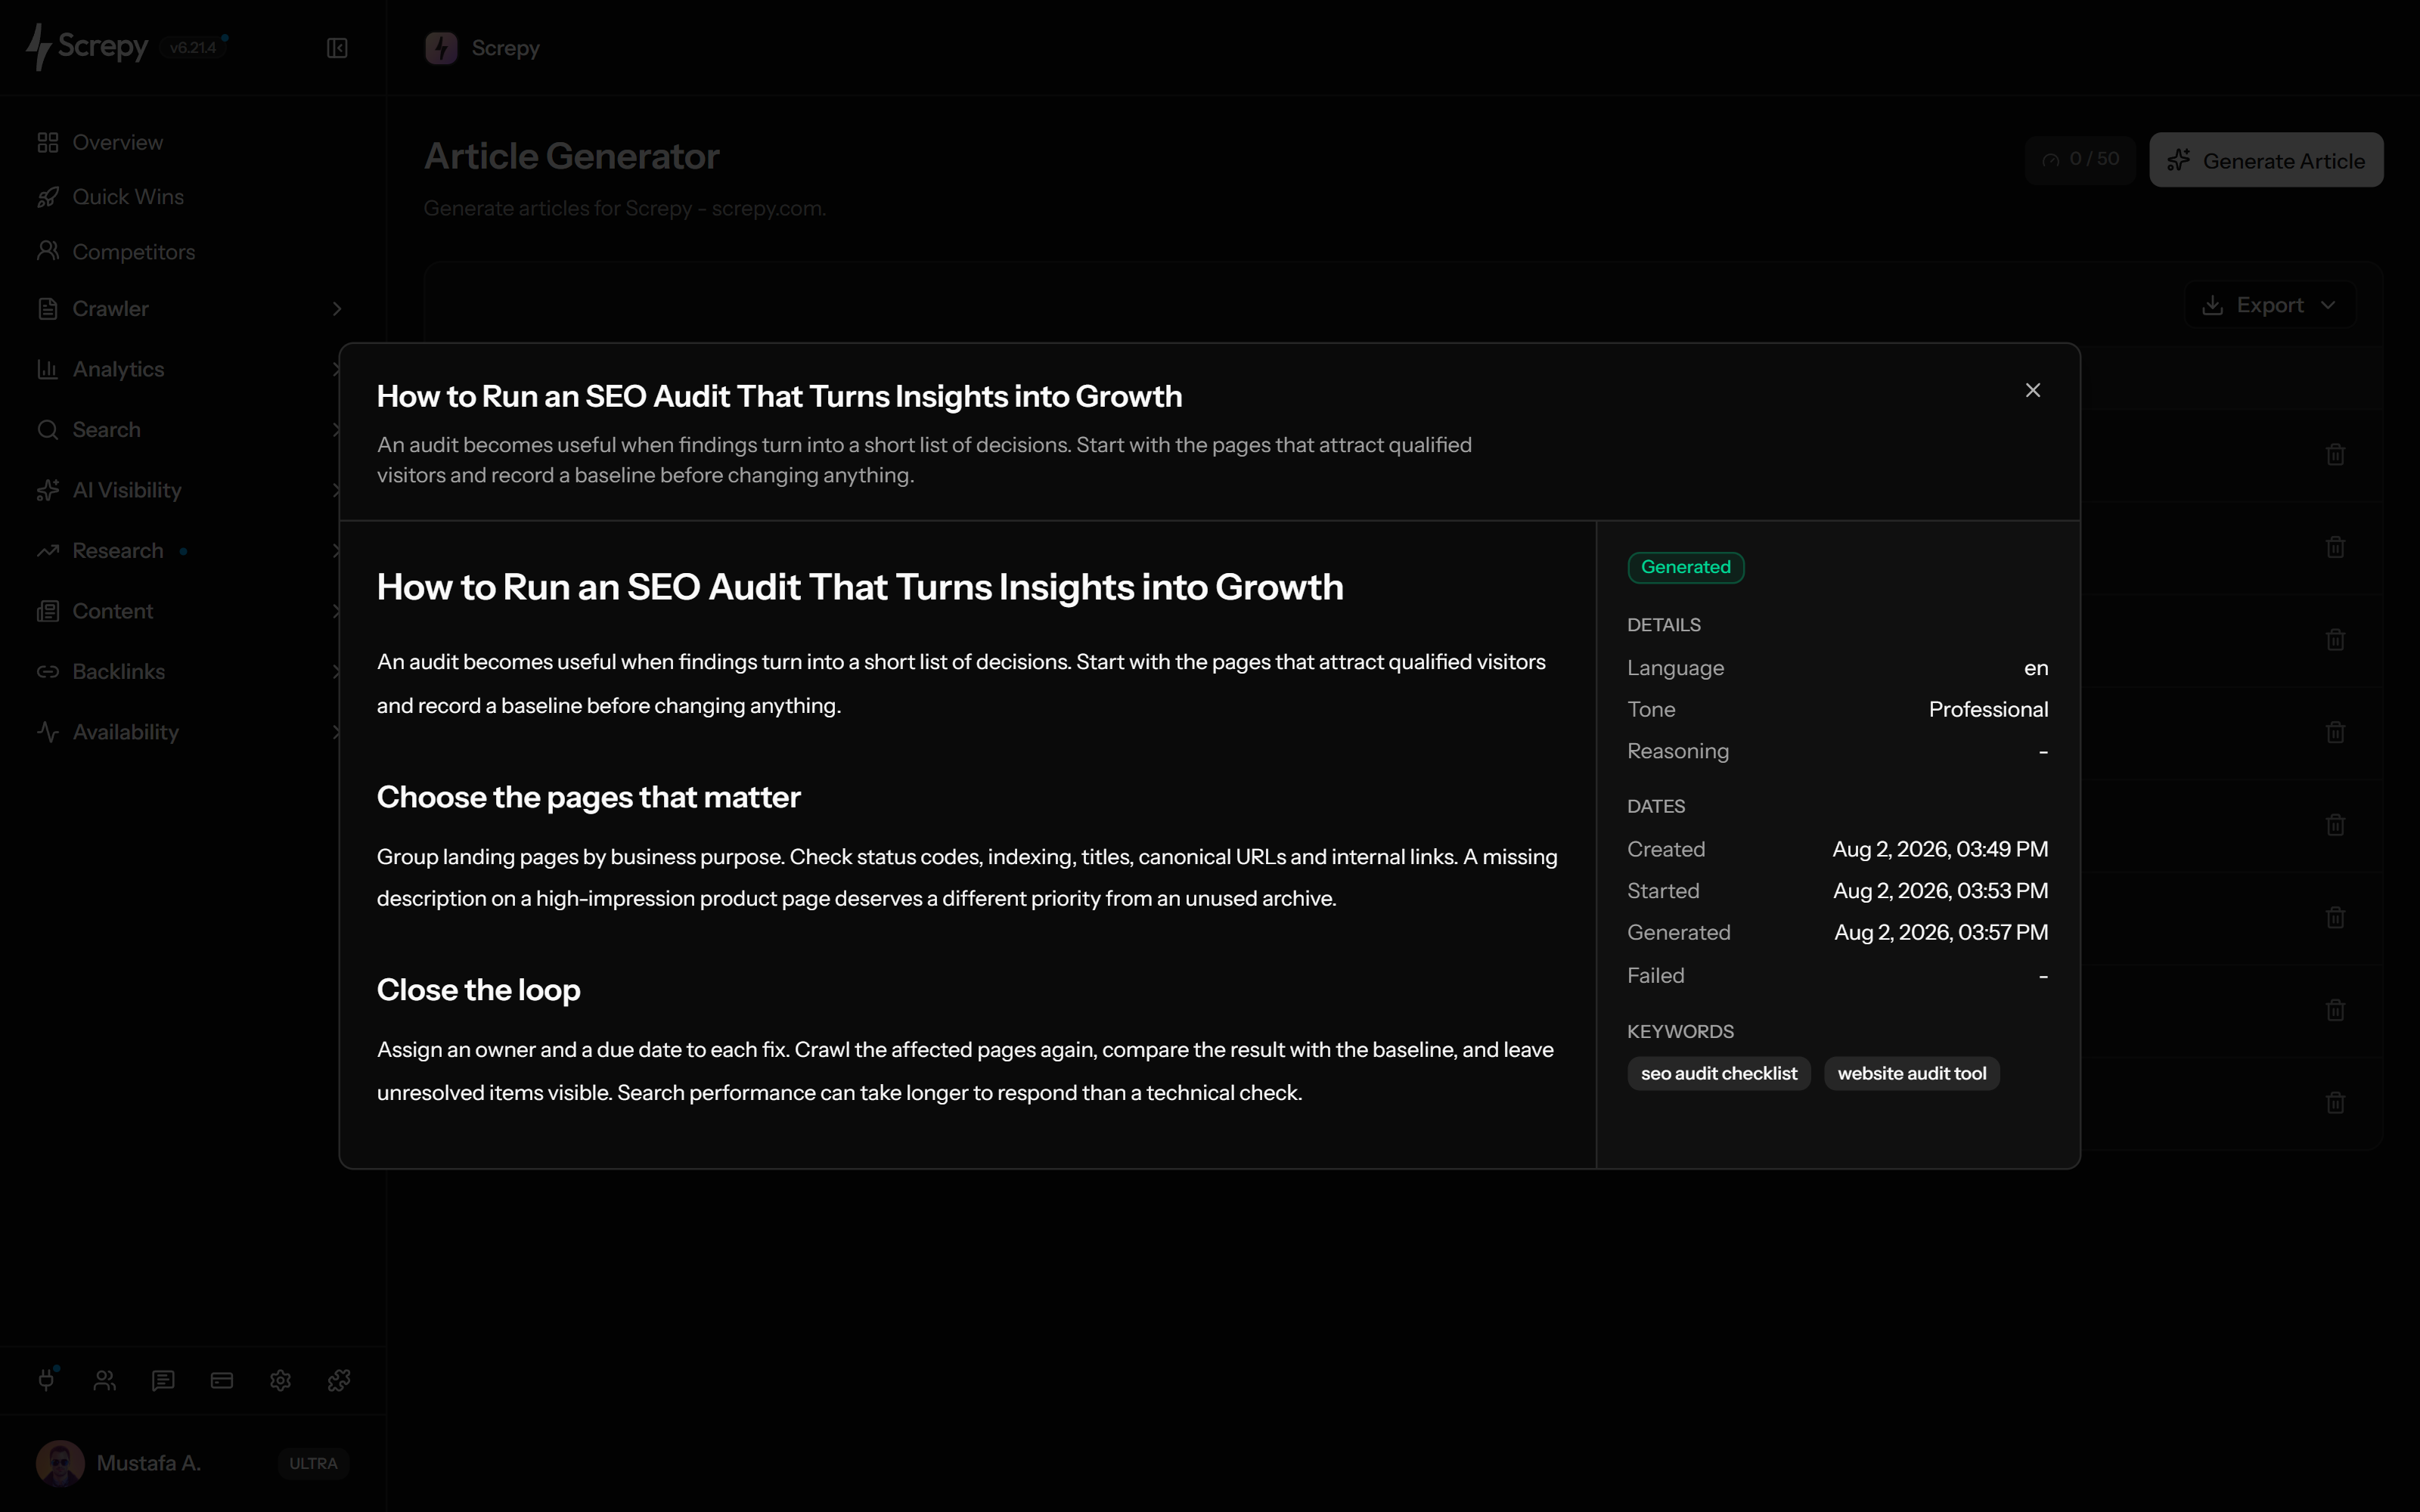The width and height of the screenshot is (2420, 1512).
Task: Click the Generate Article button
Action: (2266, 160)
